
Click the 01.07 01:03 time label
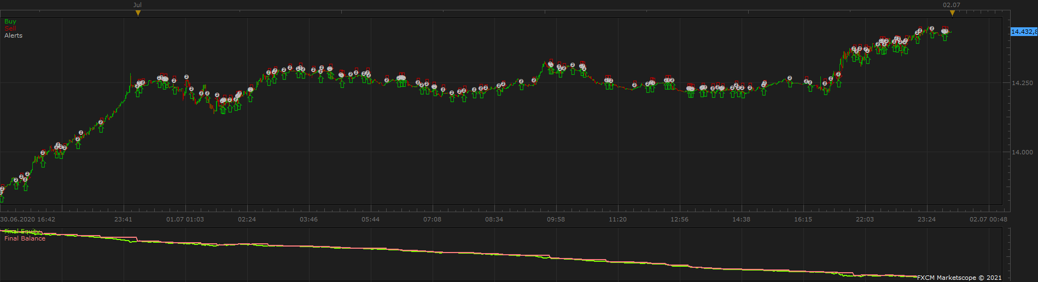(185, 219)
